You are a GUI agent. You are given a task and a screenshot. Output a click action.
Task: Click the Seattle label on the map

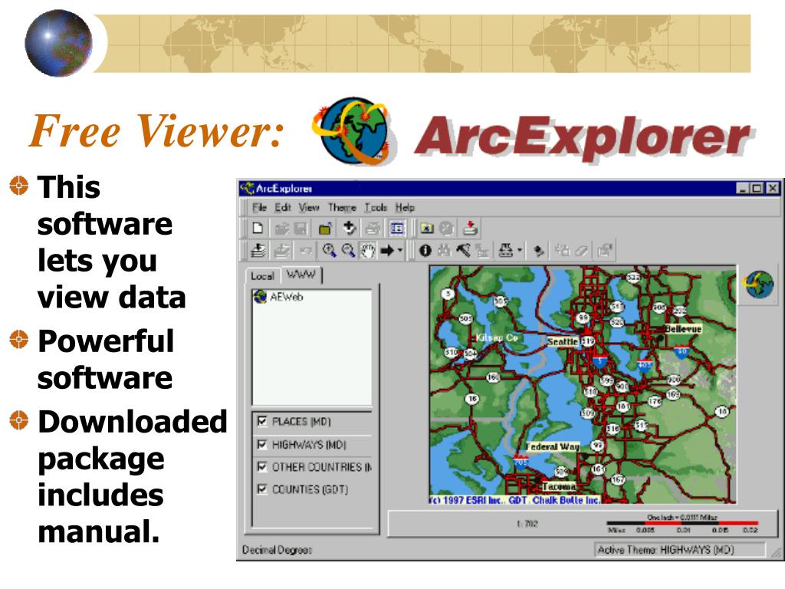pos(563,341)
